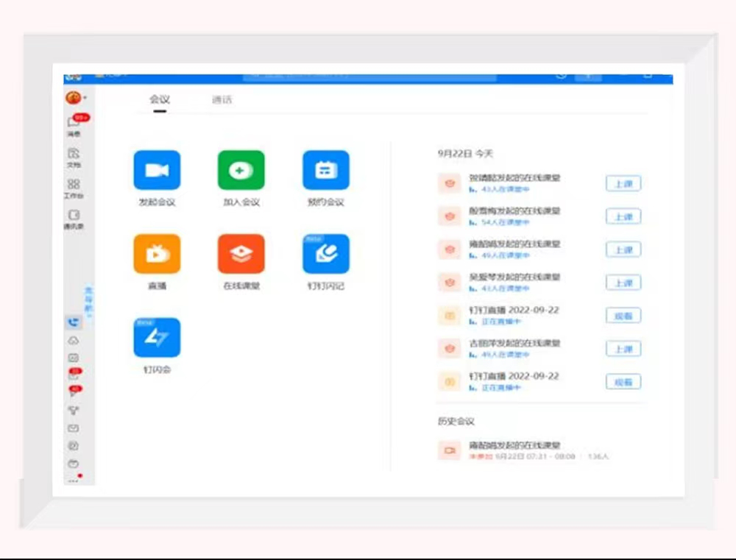Launch the 钉钉闪记 notes icon

coord(325,254)
